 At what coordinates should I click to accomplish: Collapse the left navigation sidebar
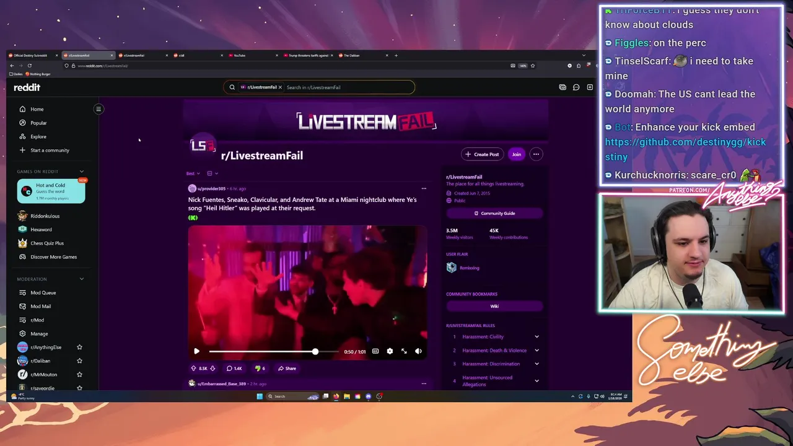click(98, 109)
